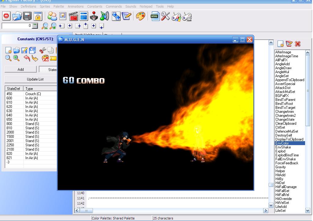This screenshot has width=313, height=221.
Task: Open the Notepad pencil-on-paper icon
Action: (x=126, y=16)
